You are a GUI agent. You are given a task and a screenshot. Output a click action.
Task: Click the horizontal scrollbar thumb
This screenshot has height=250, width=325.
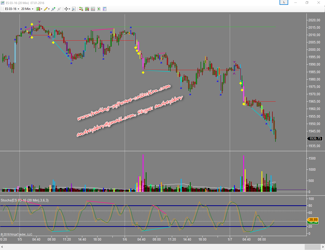pyautogui.click(x=312, y=247)
